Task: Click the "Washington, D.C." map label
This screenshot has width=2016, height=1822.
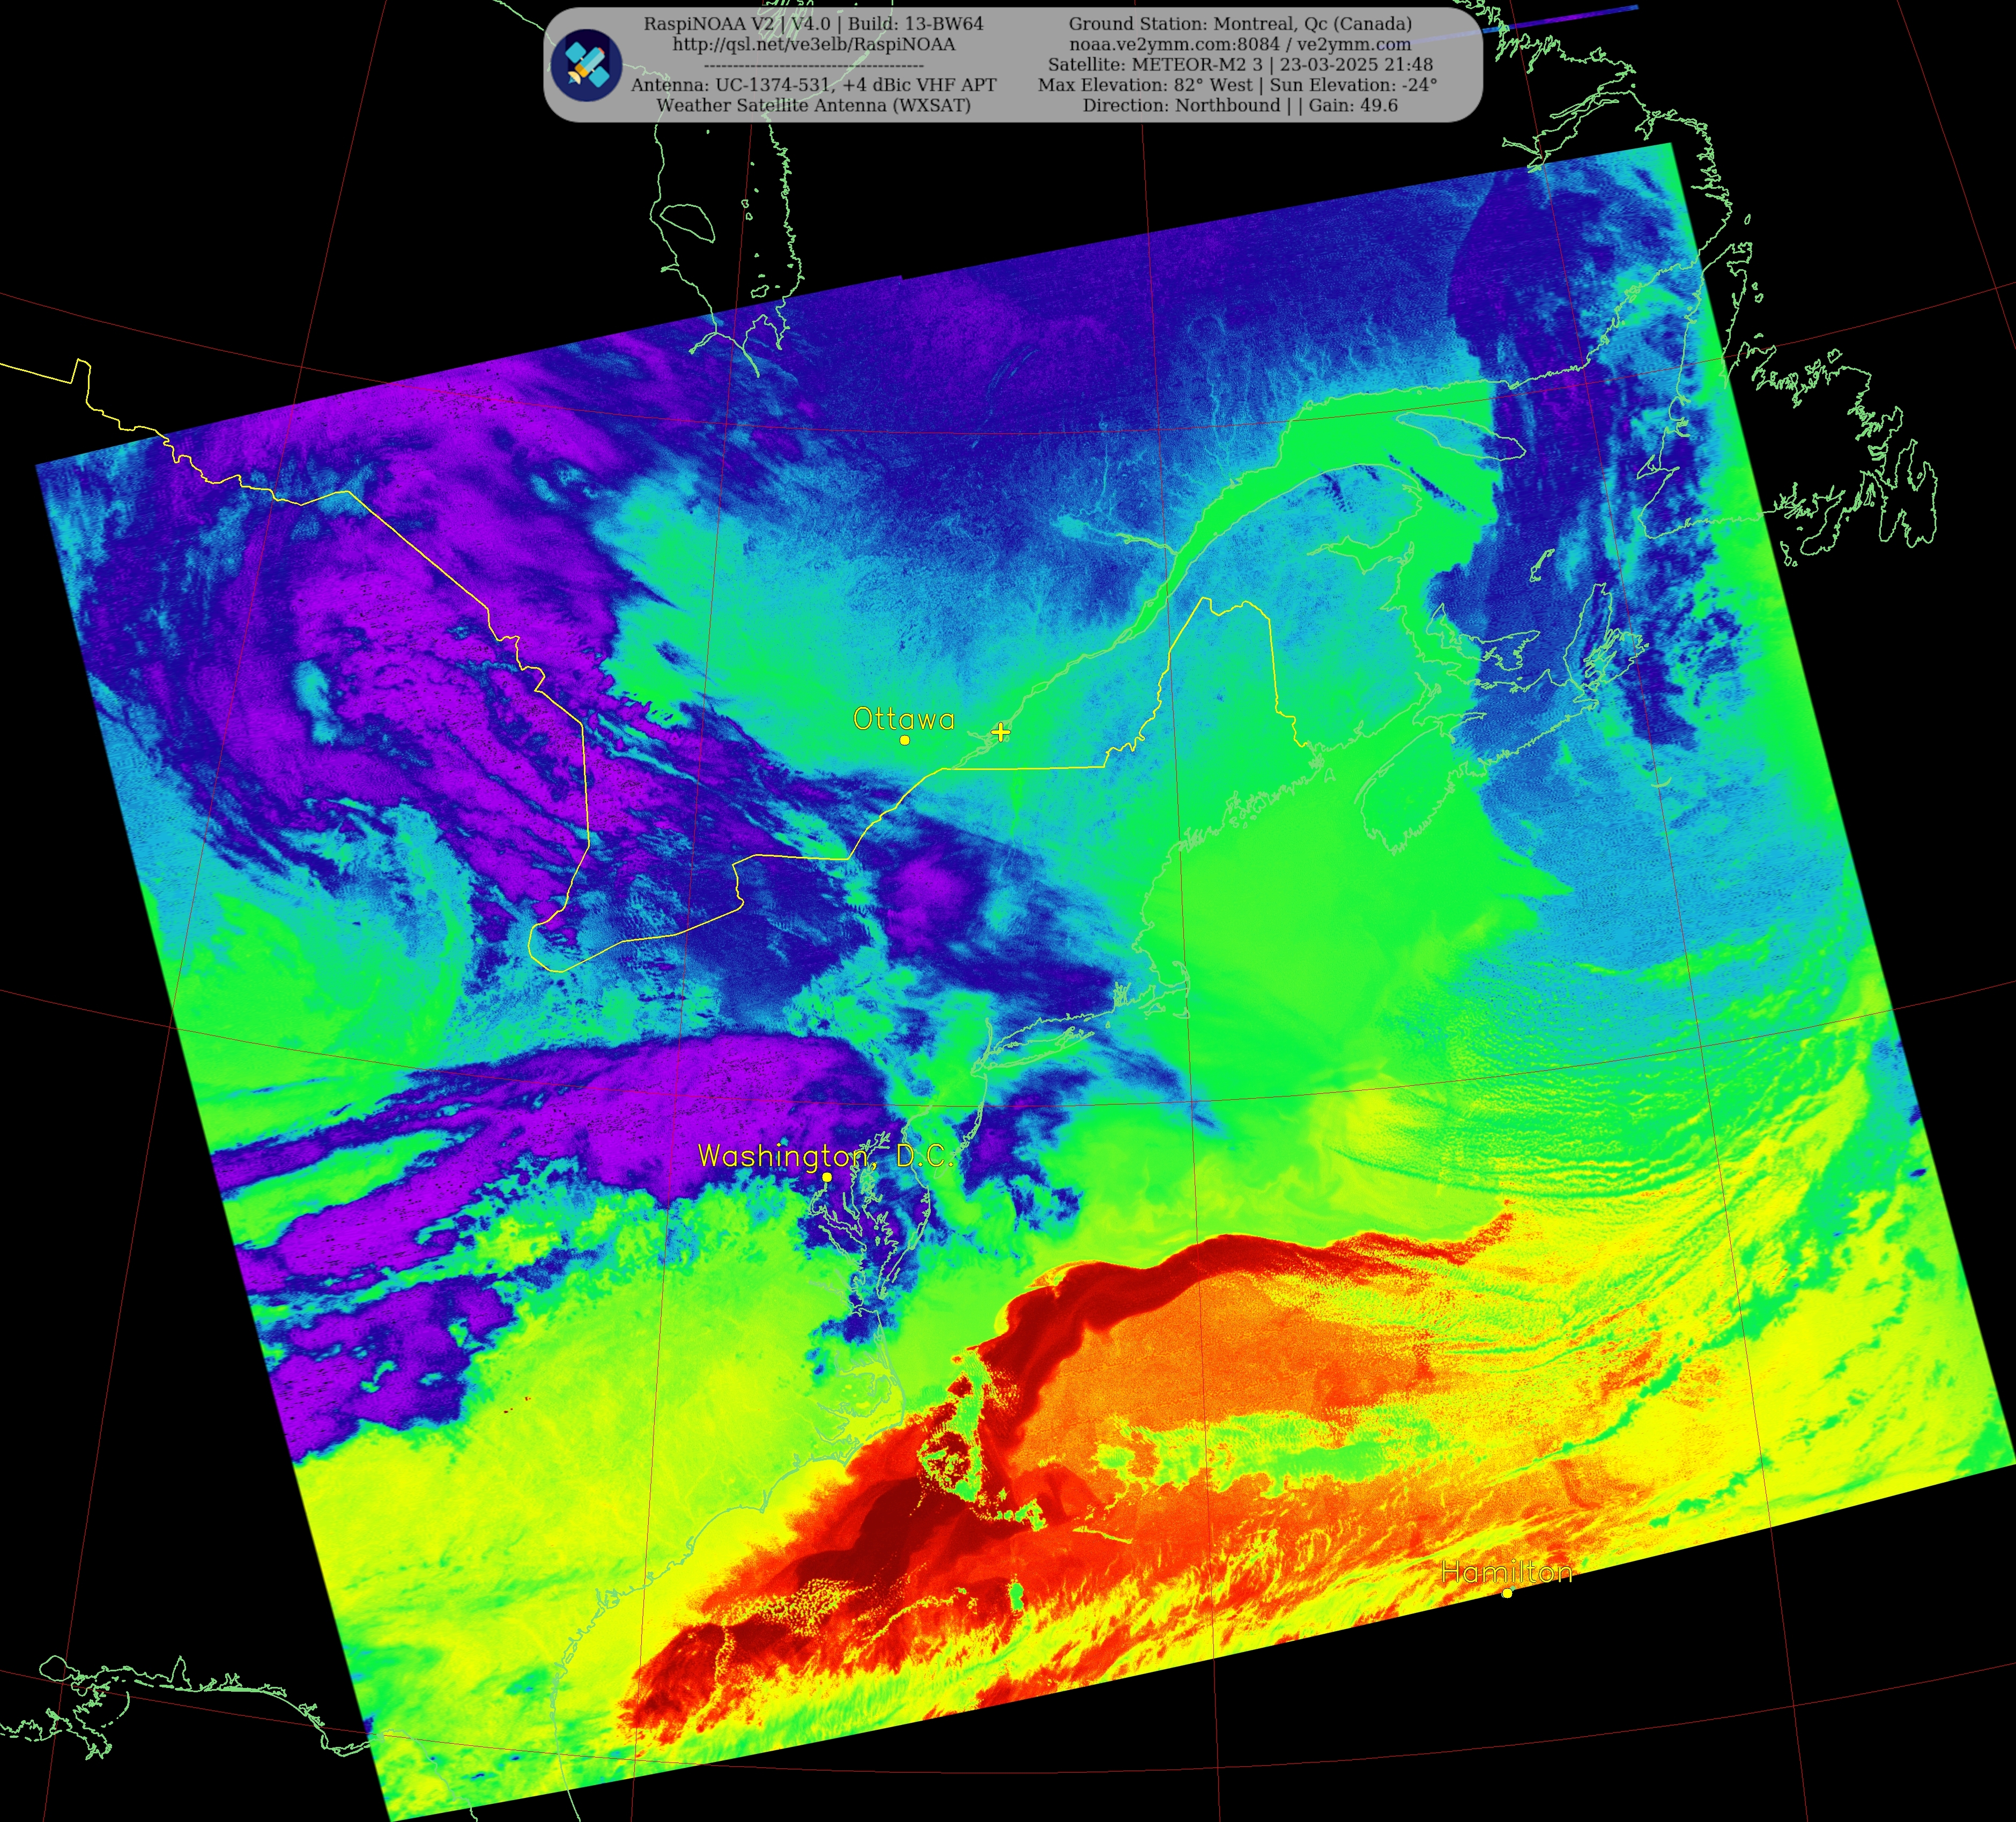Action: pos(826,1156)
